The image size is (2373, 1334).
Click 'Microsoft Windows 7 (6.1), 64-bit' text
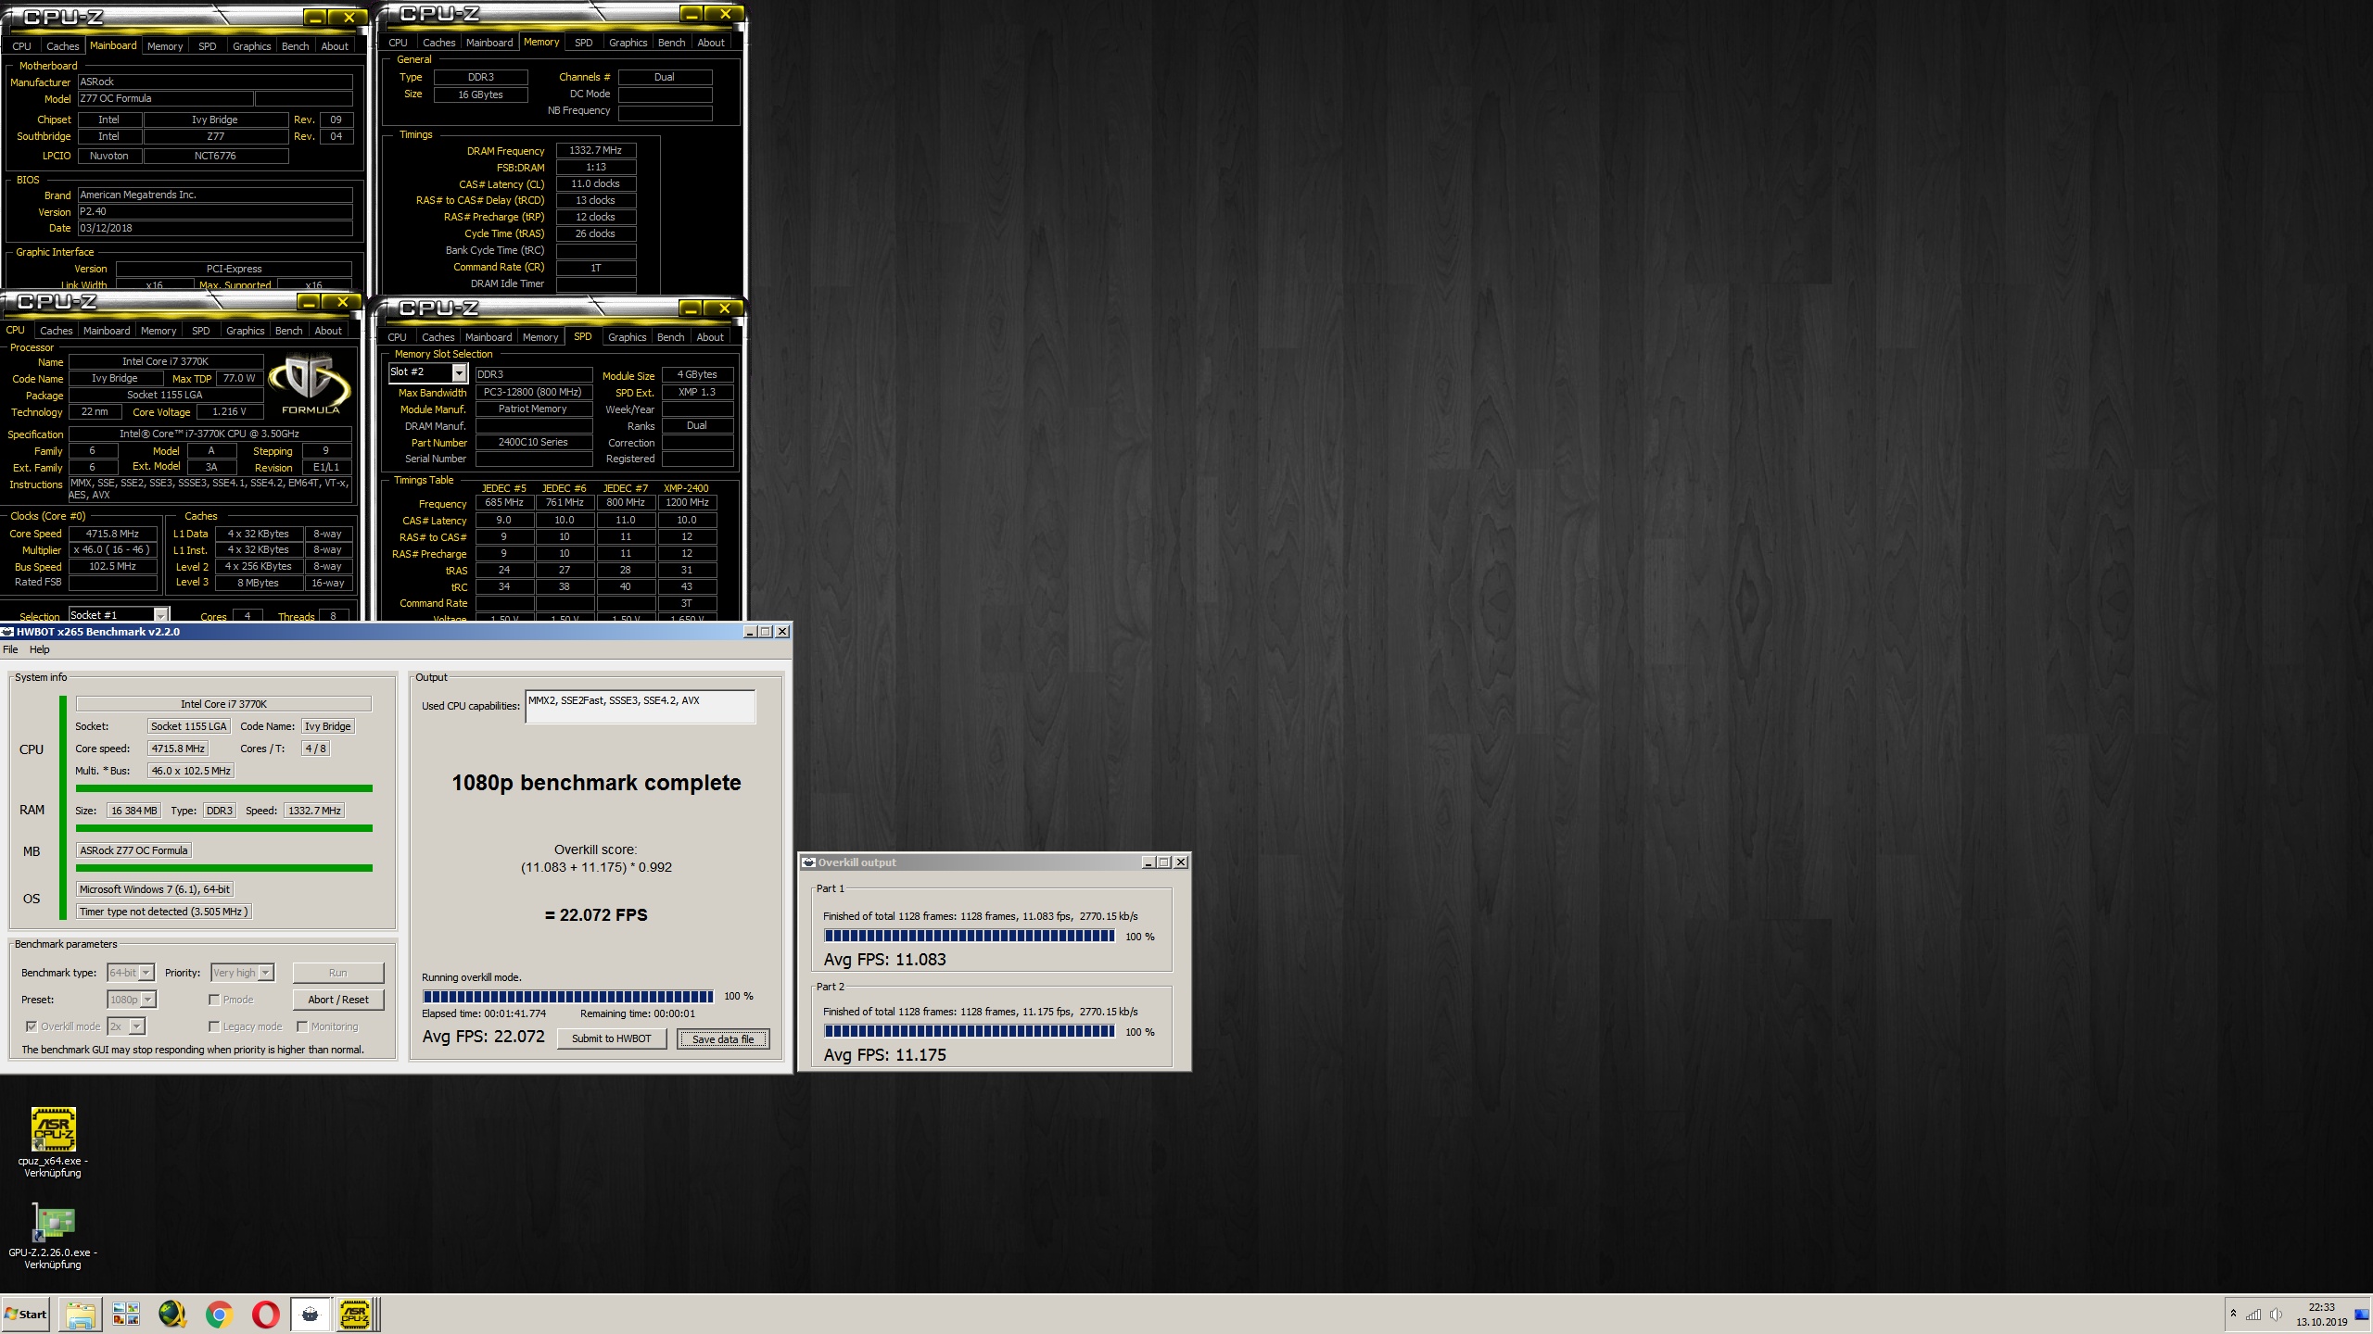(x=155, y=889)
